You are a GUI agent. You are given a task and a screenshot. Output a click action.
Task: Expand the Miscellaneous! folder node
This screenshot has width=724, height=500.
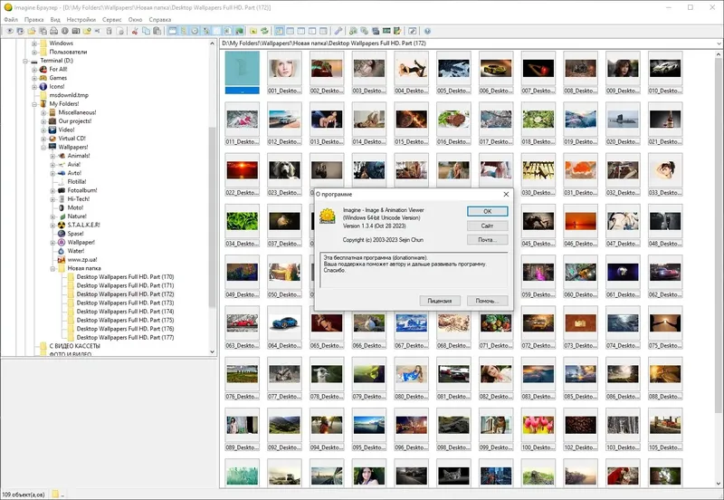tap(43, 112)
